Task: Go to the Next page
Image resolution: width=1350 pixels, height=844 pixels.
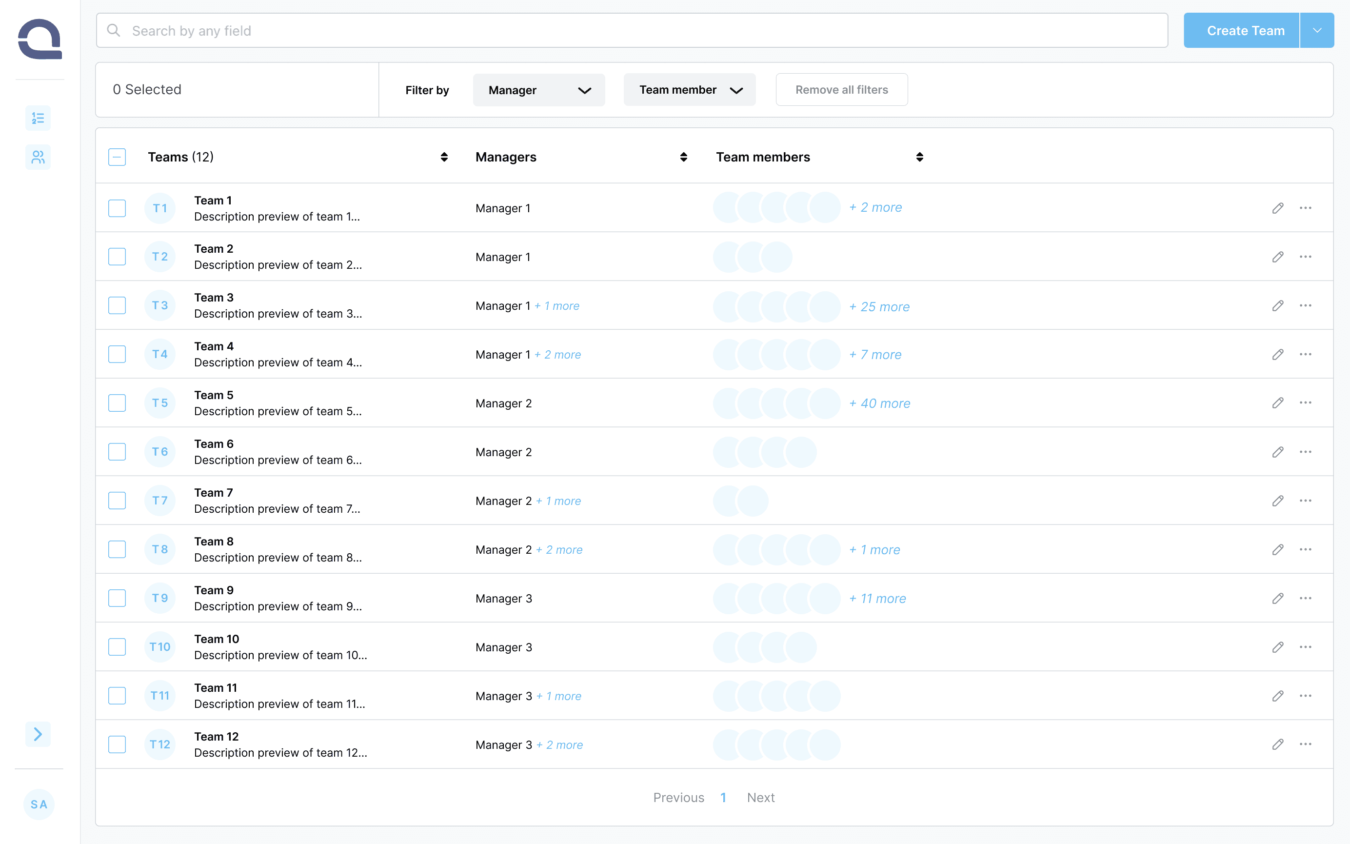Action: (760, 798)
